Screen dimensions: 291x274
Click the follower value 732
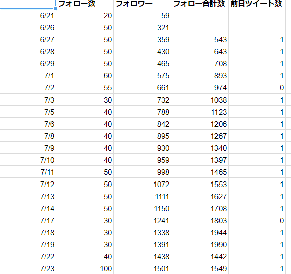coord(142,100)
